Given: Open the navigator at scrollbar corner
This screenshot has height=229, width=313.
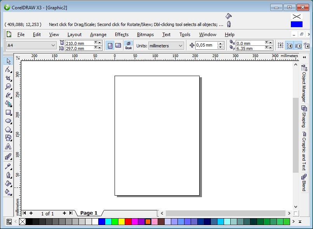Looking at the screenshot, I should point(296,213).
